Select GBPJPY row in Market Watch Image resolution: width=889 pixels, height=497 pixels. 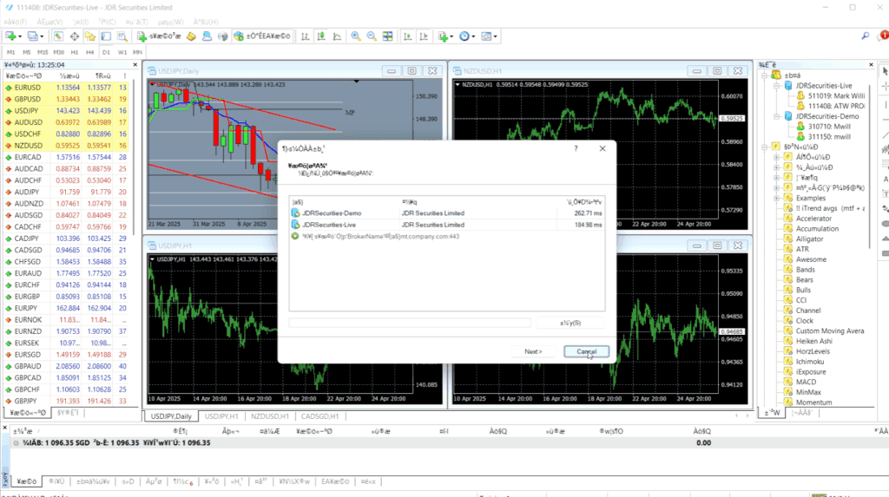[x=66, y=401]
